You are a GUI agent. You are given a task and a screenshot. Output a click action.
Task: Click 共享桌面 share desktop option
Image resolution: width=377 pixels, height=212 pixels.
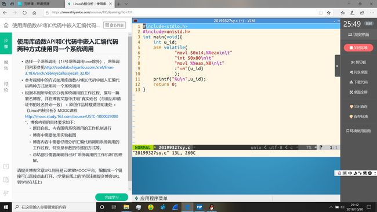pyautogui.click(x=358, y=72)
